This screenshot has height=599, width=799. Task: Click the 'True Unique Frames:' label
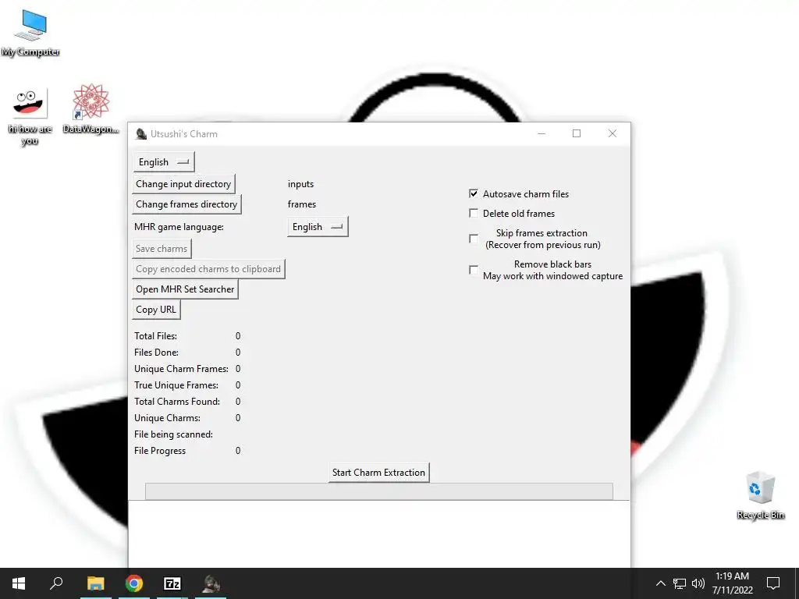(176, 385)
